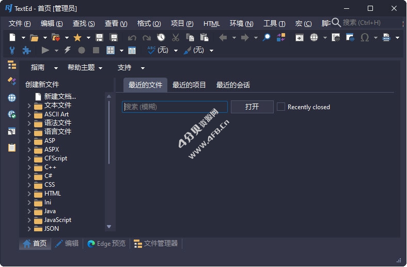Screen dimensions: 407x267
Task: Open the sidebar tree view icon
Action: (x=12, y=65)
